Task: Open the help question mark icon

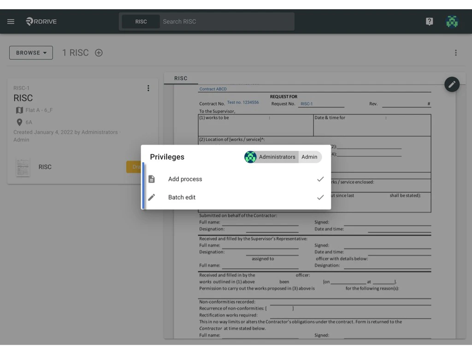Action: pyautogui.click(x=429, y=21)
